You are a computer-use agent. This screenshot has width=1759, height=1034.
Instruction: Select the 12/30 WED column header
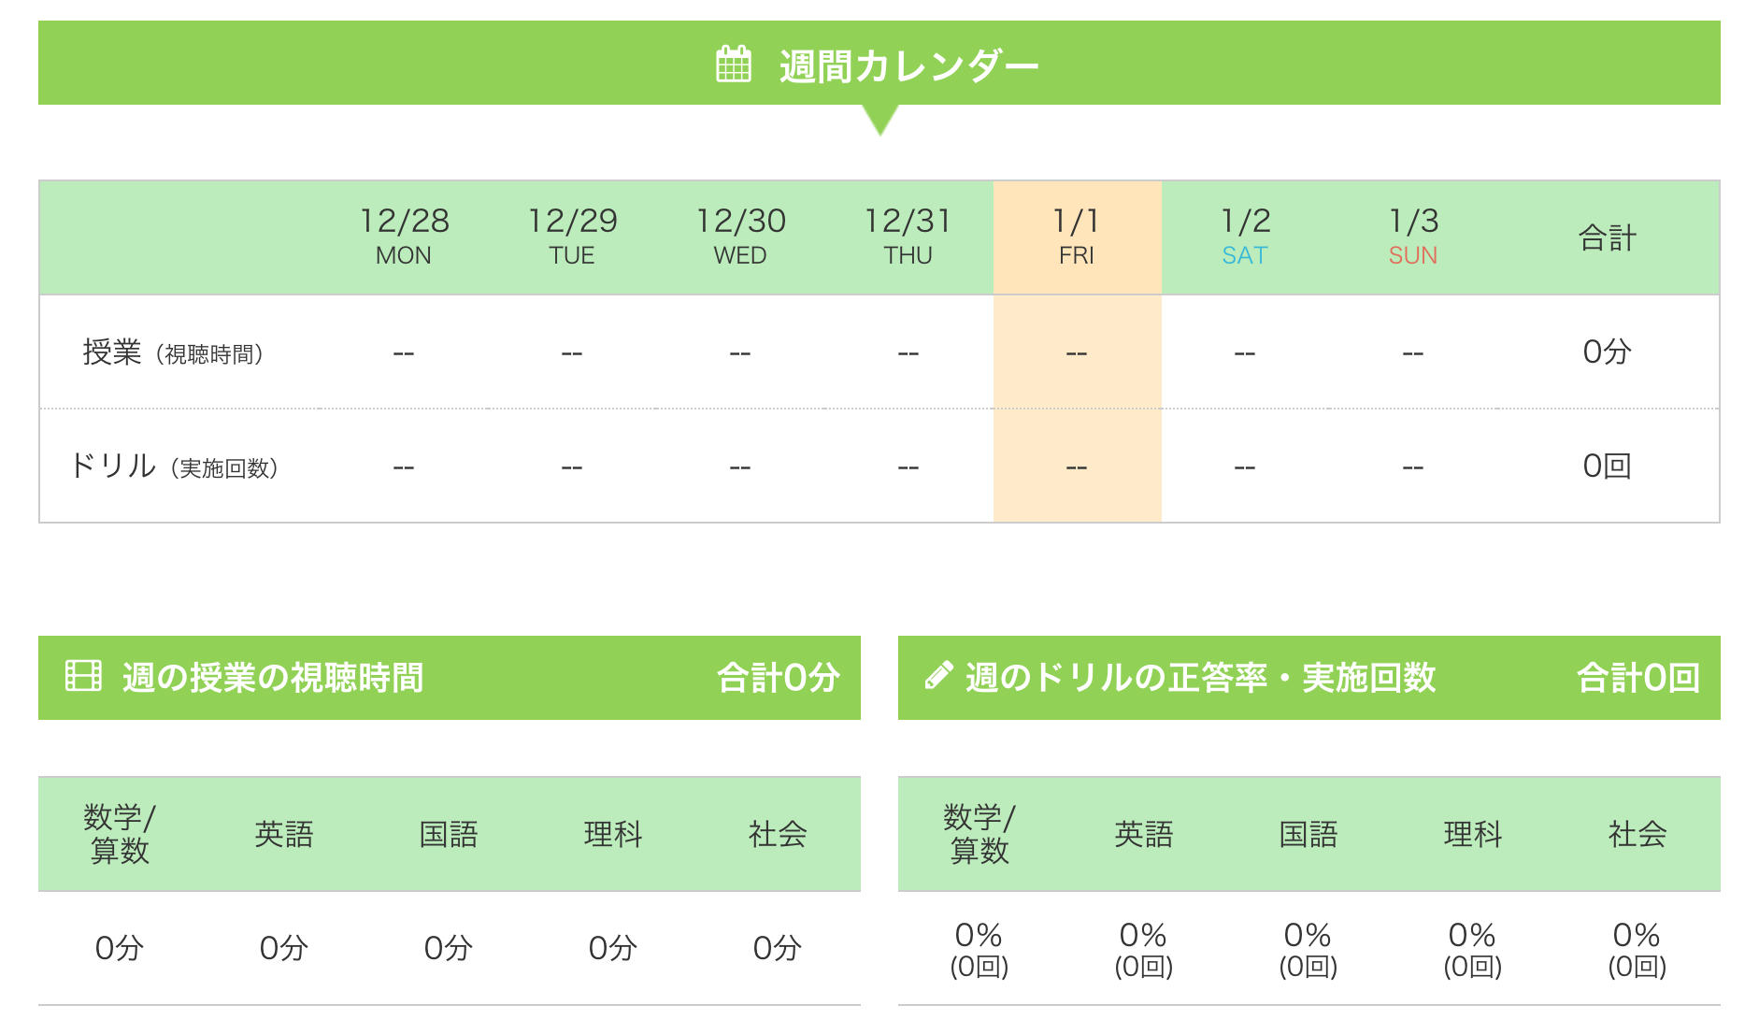(740, 237)
